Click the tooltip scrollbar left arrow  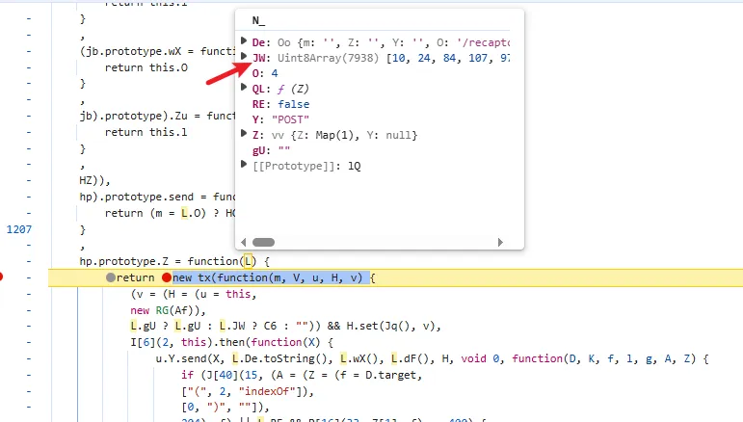pyautogui.click(x=243, y=242)
